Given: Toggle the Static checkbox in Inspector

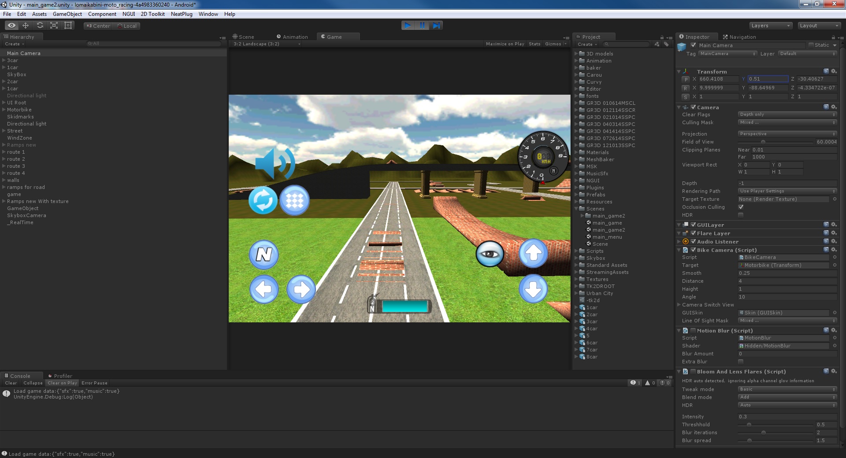Looking at the screenshot, I should click(811, 45).
